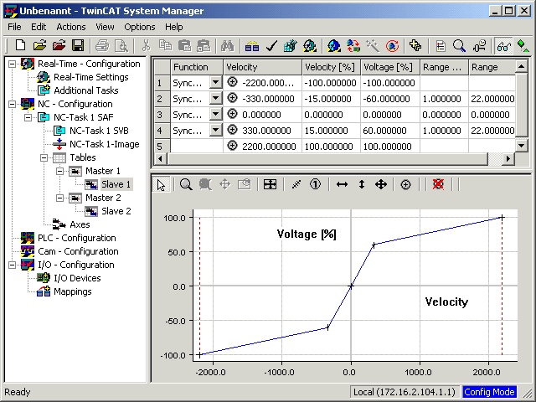This screenshot has width=536, height=402.
Task: Open the Options menu
Action: tap(140, 27)
